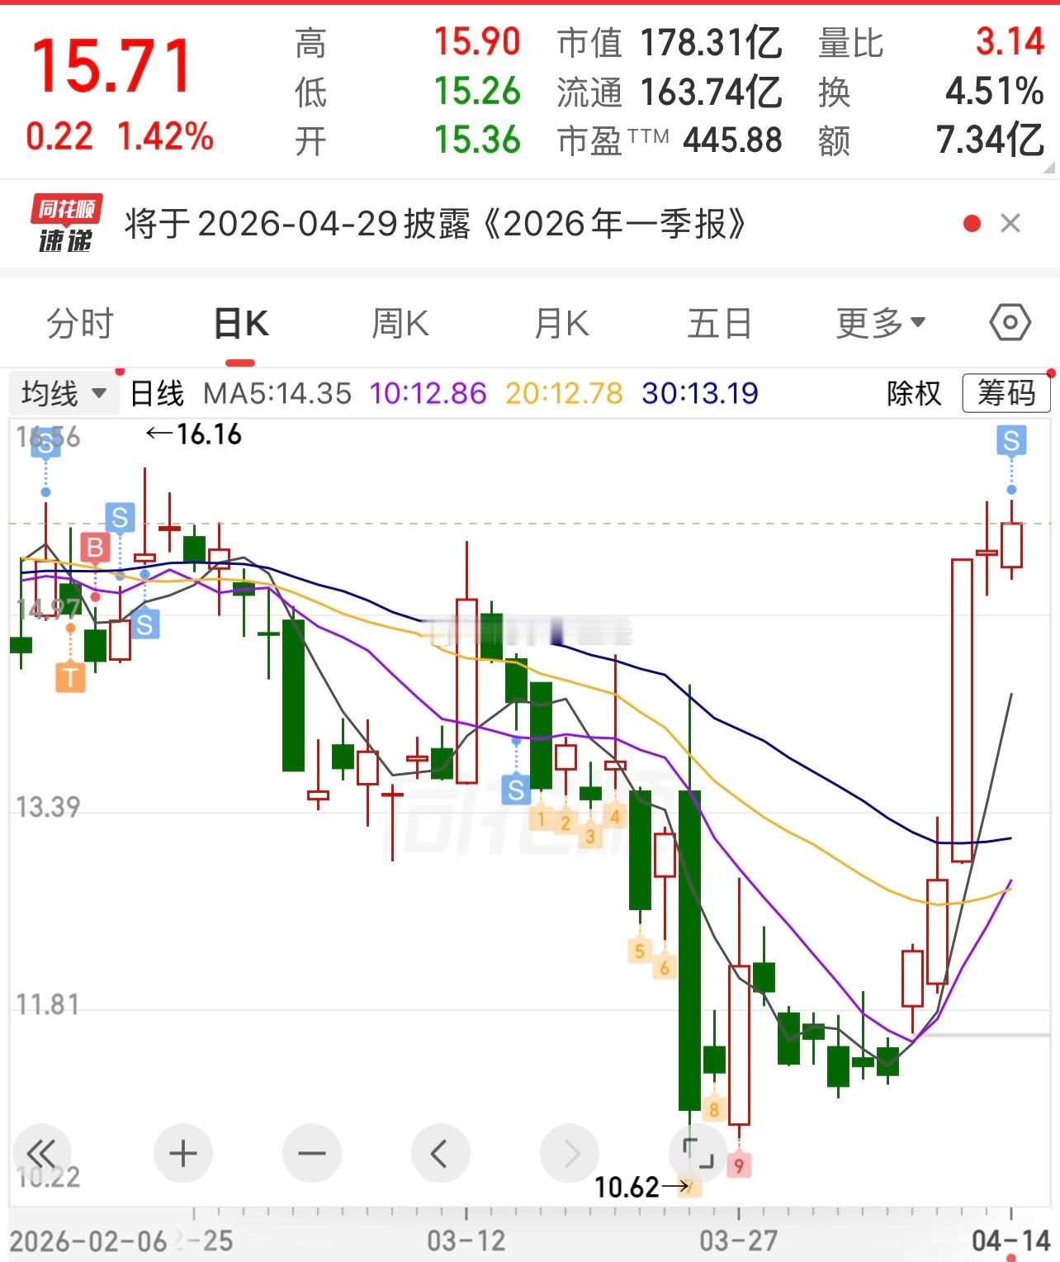Switch to the 周K weekly chart tab
Viewport: 1060px width, 1262px height.
(x=401, y=323)
